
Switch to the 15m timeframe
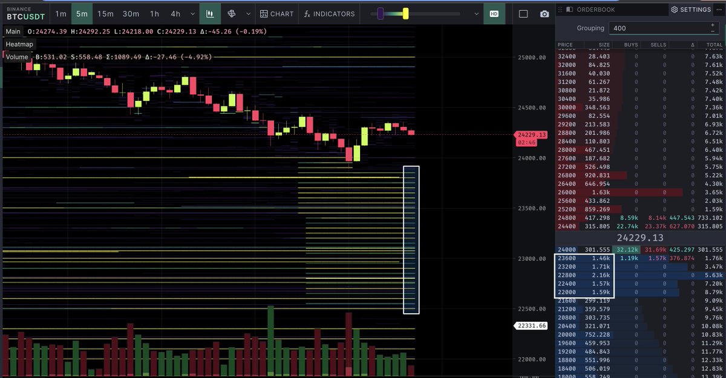click(x=105, y=13)
